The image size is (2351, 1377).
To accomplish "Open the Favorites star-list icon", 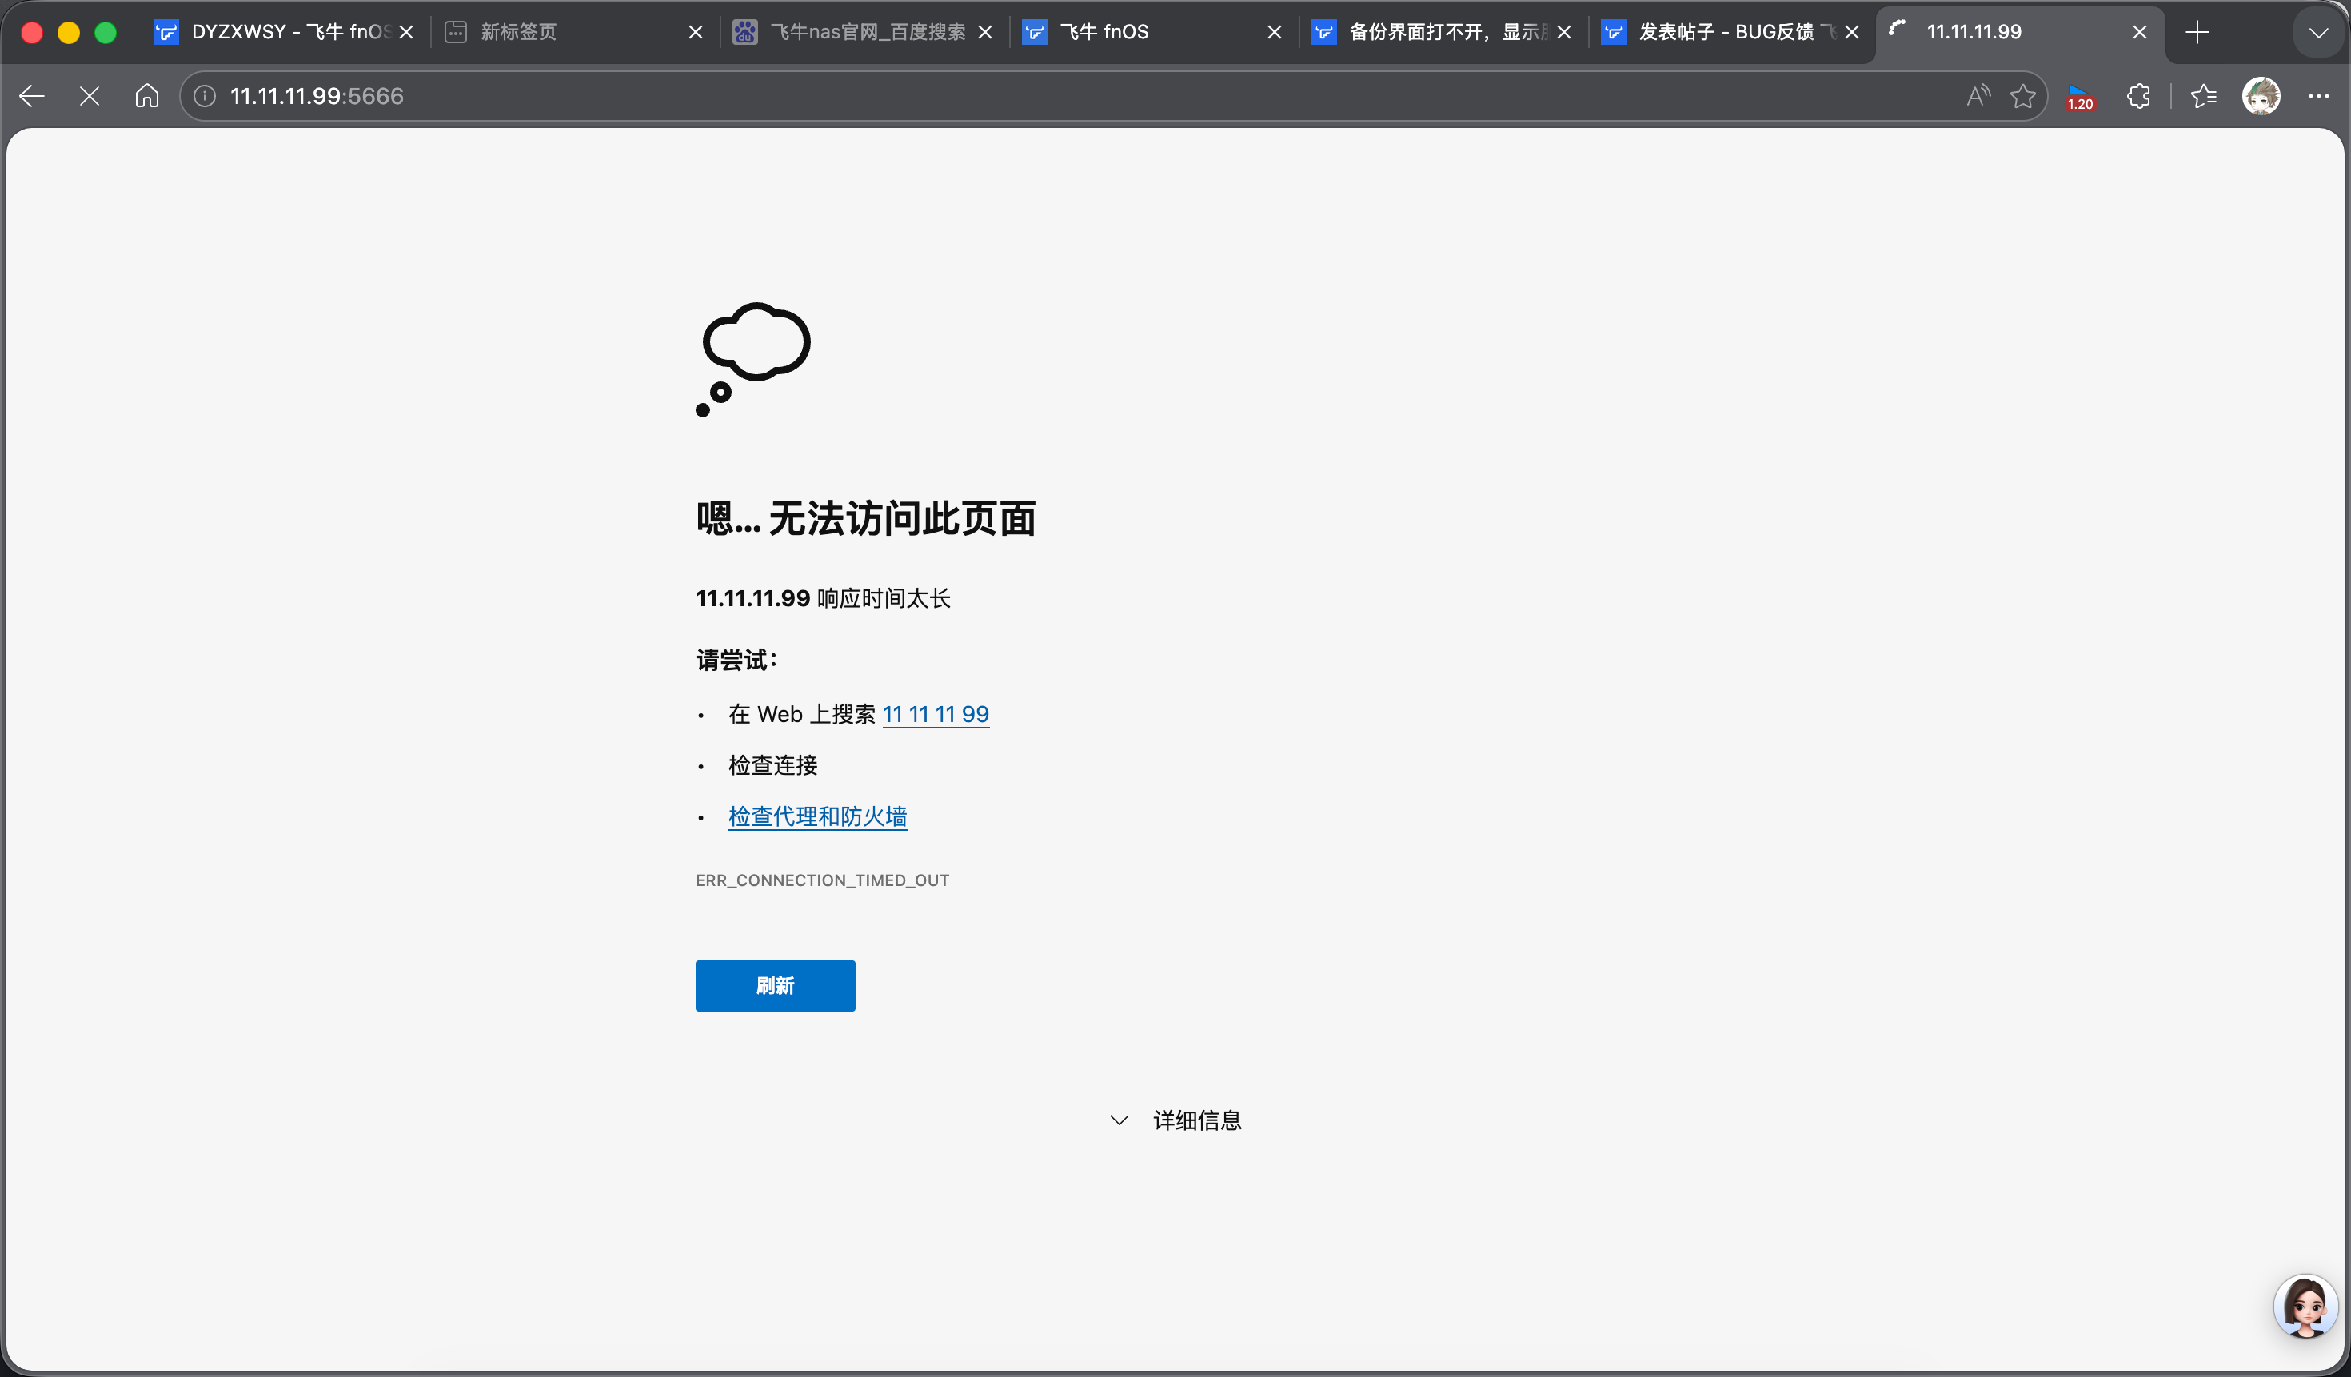I will pyautogui.click(x=2204, y=95).
